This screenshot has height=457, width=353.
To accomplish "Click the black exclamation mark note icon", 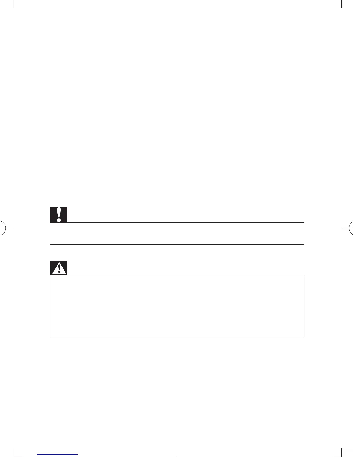I will tap(59, 214).
